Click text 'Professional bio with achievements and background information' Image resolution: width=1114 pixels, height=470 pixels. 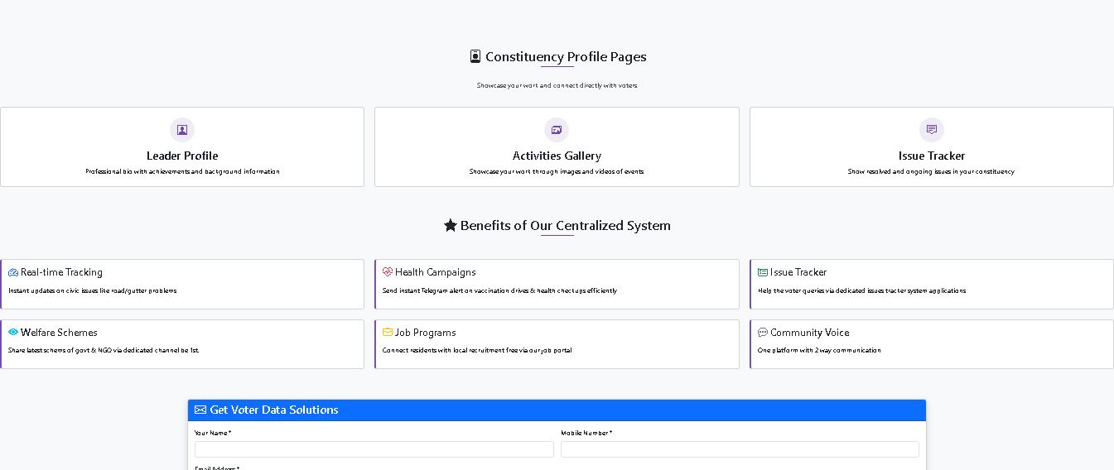click(x=182, y=172)
